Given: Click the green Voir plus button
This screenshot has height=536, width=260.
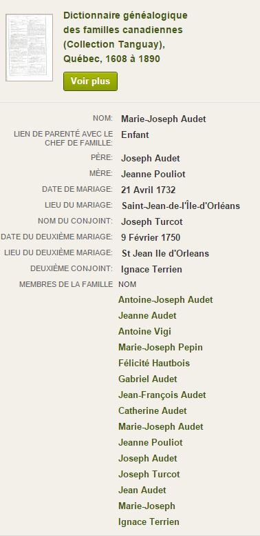Looking at the screenshot, I should pos(90,81).
